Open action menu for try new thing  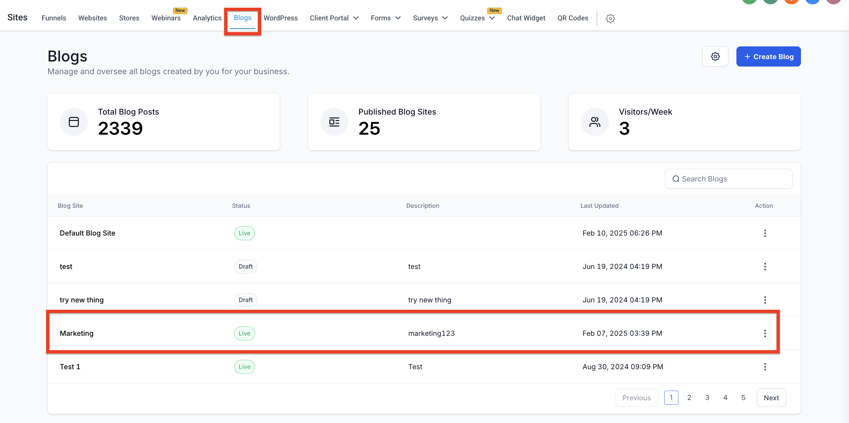(765, 300)
